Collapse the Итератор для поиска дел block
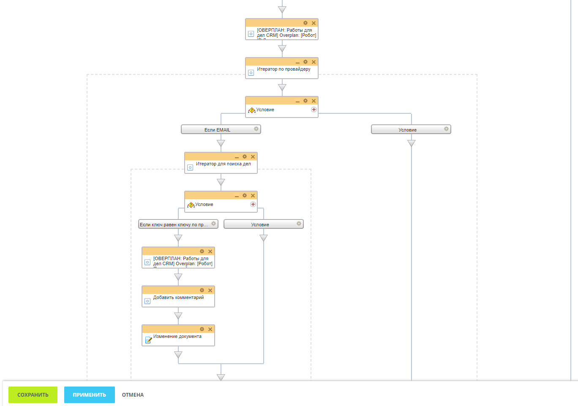The image size is (578, 406). [237, 156]
